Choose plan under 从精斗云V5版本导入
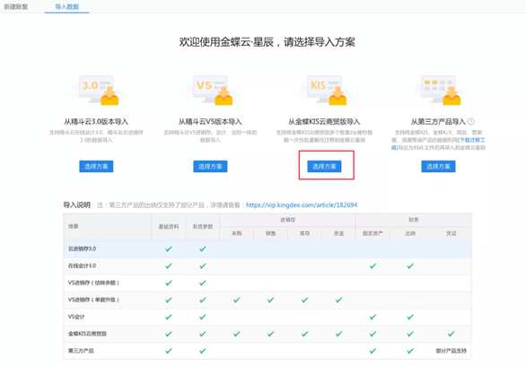 point(210,166)
